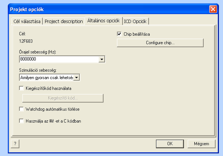Expand the Szimuláció sebesség dropdown arrow
The image size is (223, 156).
(x=77, y=78)
